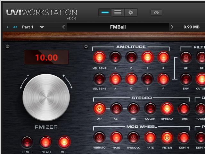This screenshot has height=154, width=205.
Task: Toggle the eye visibility button
Action: pos(156,13)
